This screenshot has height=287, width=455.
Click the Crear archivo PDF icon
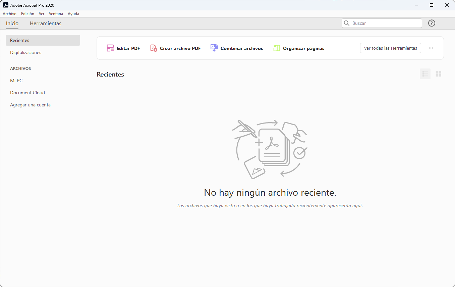[x=154, y=48]
